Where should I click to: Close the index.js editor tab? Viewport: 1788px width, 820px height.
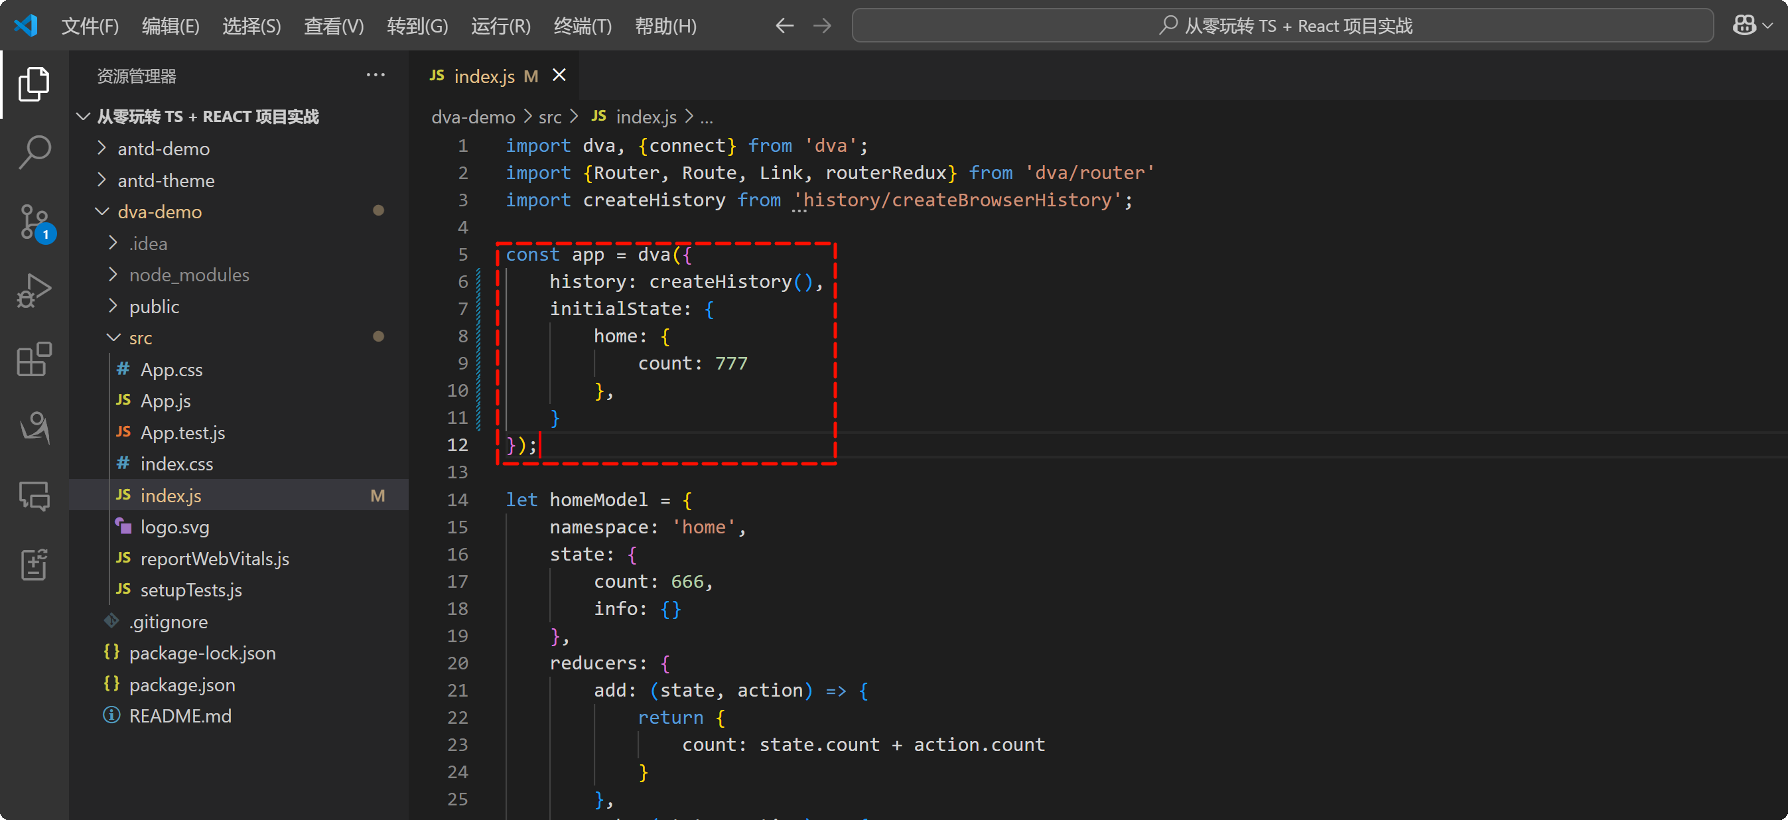click(559, 75)
